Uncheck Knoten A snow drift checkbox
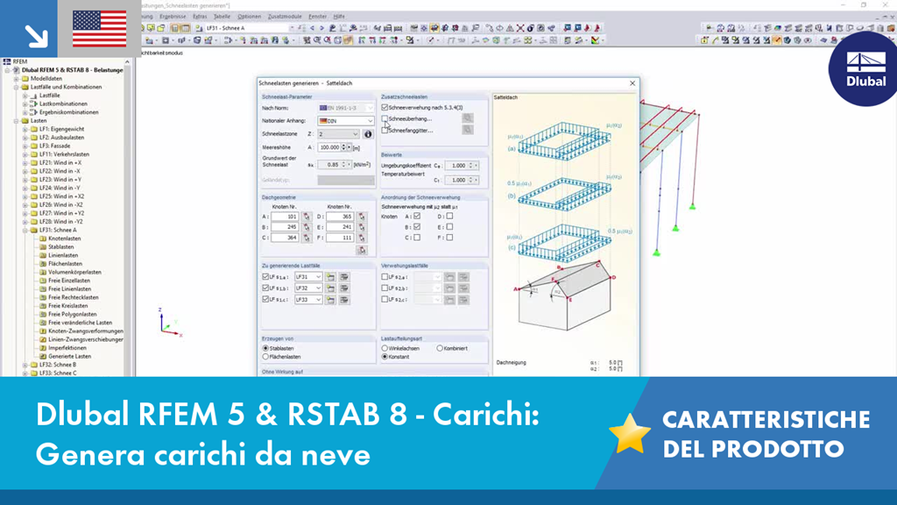Screen dimensions: 897x505 [417, 217]
